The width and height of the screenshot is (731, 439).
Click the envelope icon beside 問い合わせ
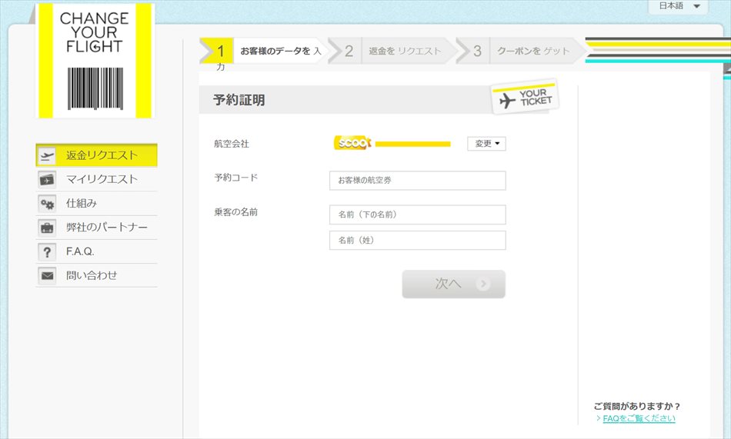pos(47,275)
